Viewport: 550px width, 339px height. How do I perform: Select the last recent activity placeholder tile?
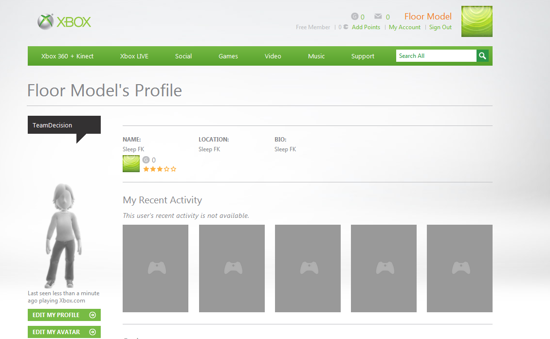pos(459,268)
